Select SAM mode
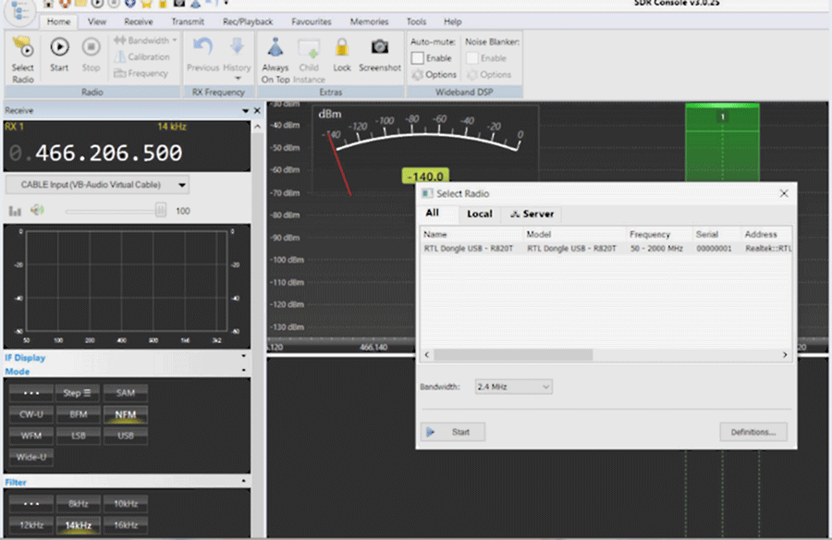This screenshot has width=832, height=540. coord(125,393)
